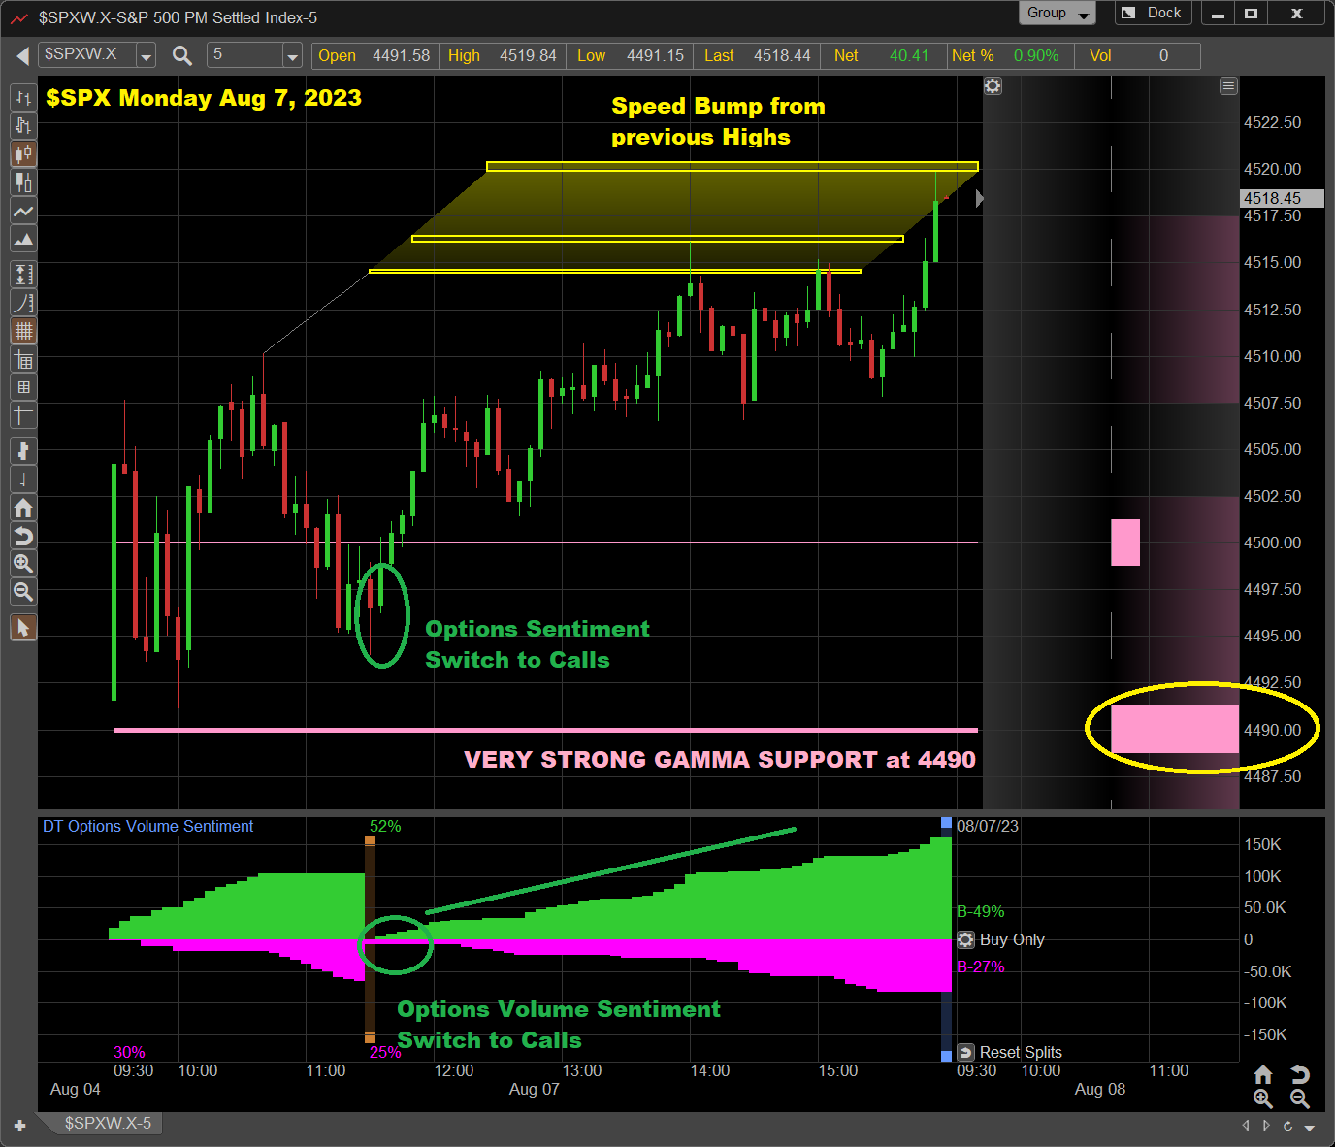Open the $SPXW.X symbol dropdown arrow
The height and width of the screenshot is (1147, 1335).
146,56
